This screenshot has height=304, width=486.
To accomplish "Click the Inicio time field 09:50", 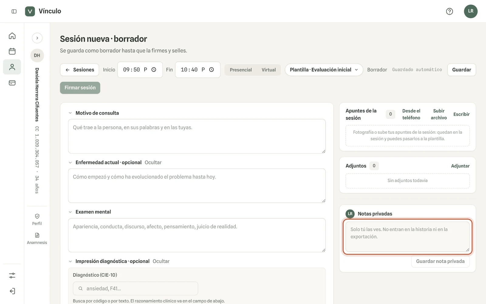I will [140, 70].
